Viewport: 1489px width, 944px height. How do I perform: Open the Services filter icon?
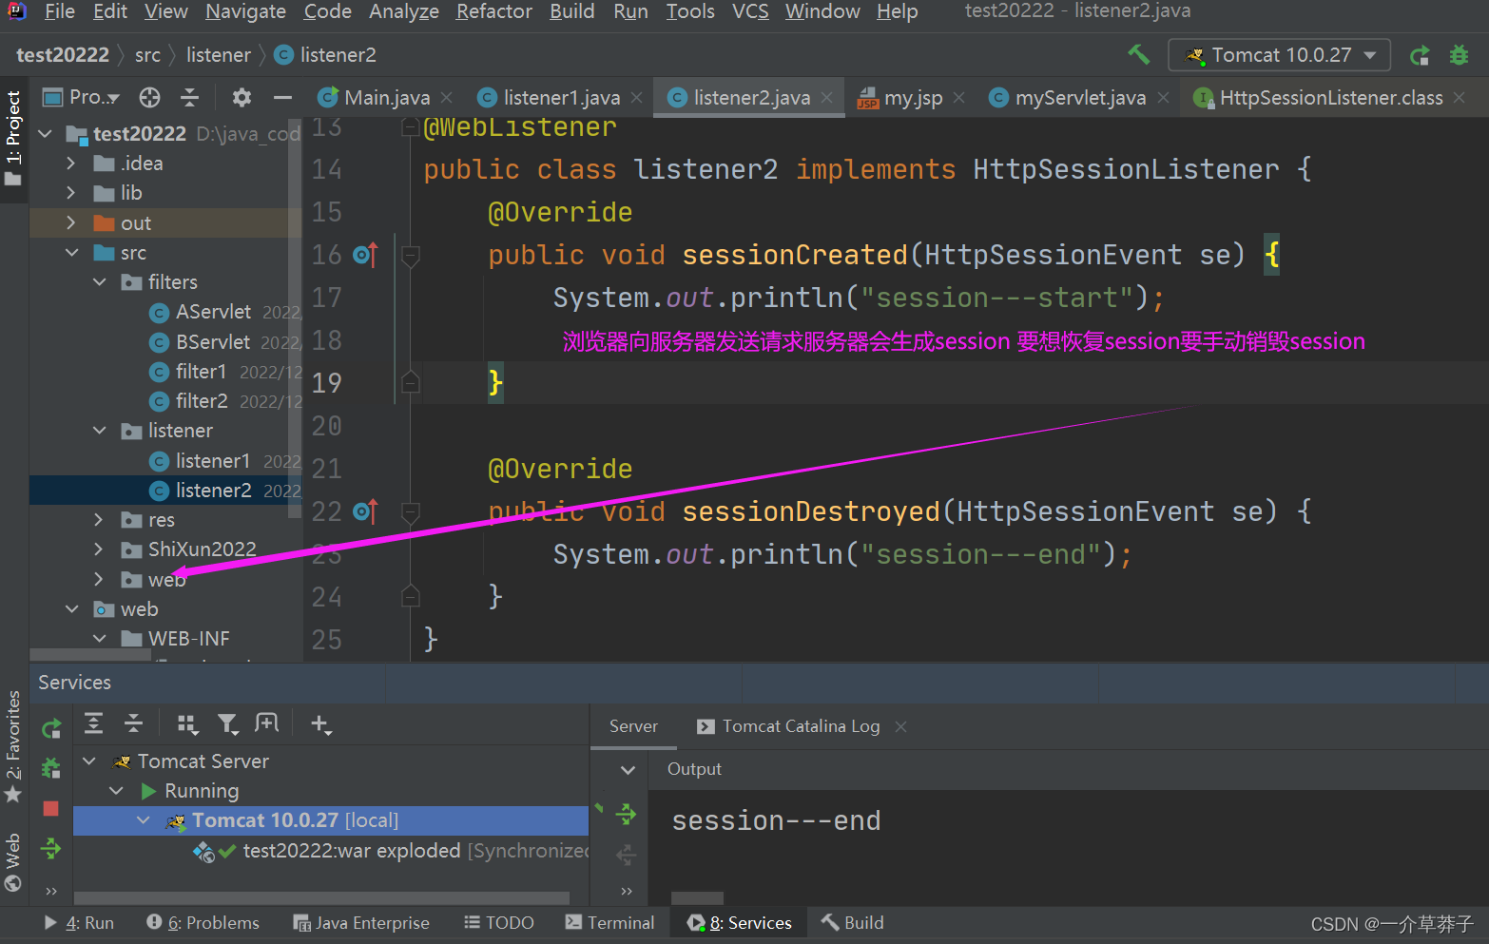point(227,724)
